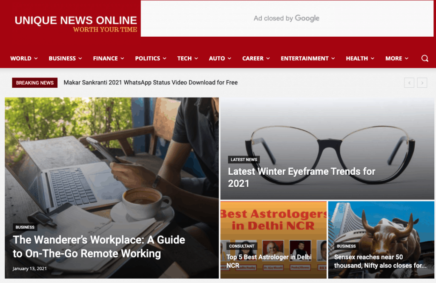Open the WORLD nav item

[x=21, y=58]
